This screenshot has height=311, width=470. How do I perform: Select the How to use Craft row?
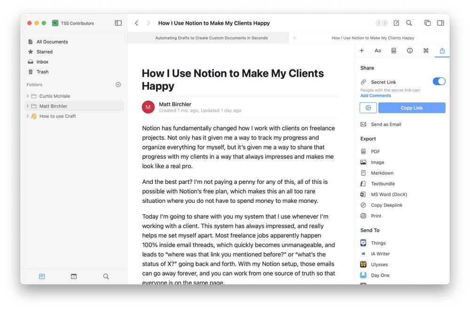pos(74,116)
